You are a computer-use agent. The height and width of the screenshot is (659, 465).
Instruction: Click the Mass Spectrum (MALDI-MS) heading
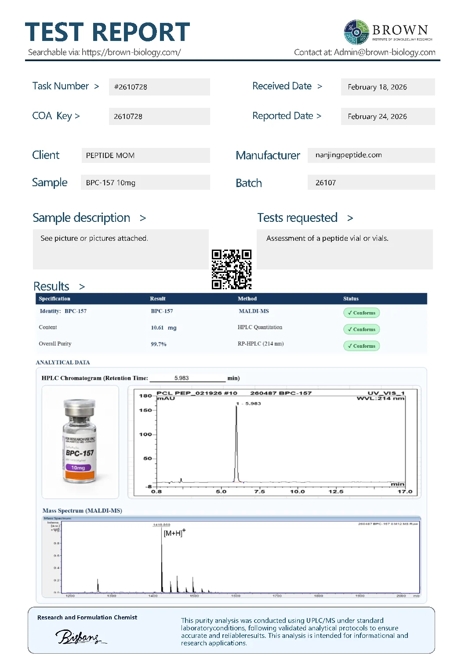[82, 511]
